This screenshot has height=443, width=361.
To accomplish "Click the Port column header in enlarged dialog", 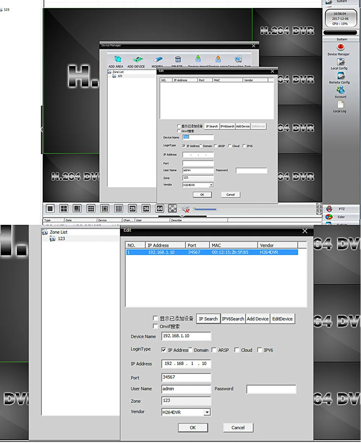I will [197, 245].
